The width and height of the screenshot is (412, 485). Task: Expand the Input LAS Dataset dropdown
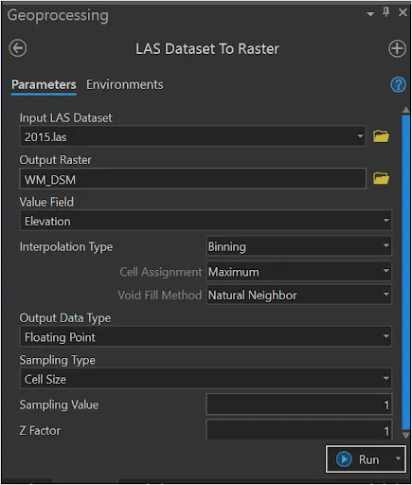[360, 136]
